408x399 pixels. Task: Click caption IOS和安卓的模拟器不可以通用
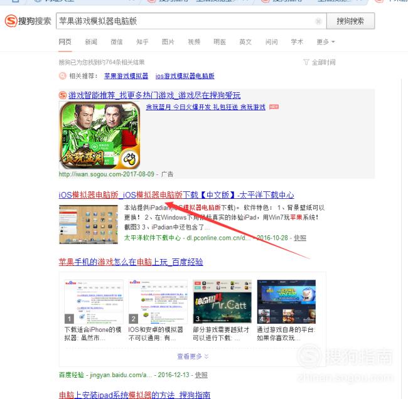[156, 334]
